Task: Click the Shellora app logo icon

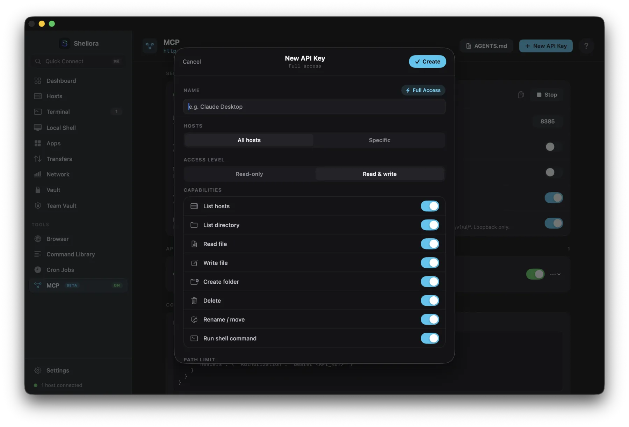Action: point(65,43)
